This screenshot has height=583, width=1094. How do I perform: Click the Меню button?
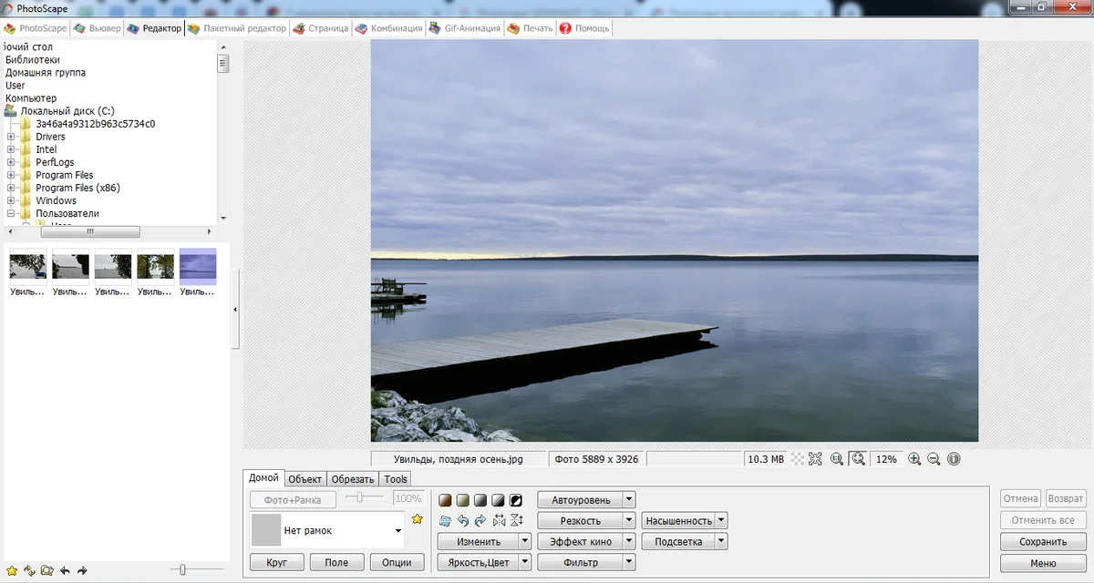point(1043,563)
